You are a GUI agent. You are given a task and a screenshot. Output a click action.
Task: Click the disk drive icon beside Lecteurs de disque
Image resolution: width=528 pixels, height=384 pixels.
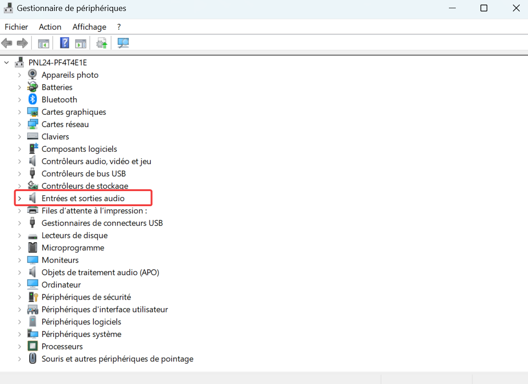point(32,236)
